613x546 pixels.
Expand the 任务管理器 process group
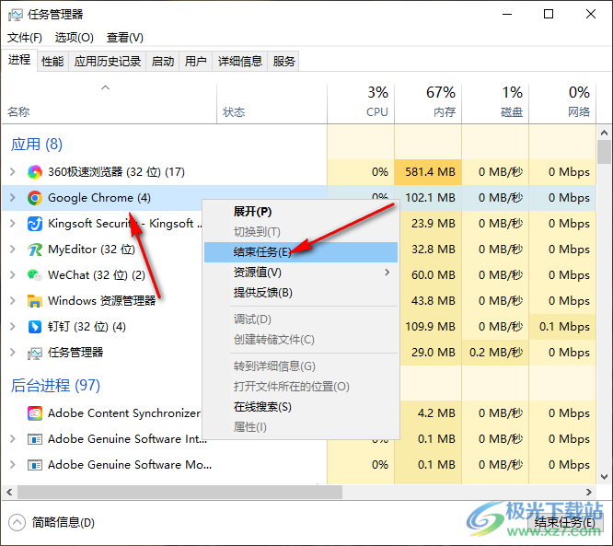tap(13, 353)
